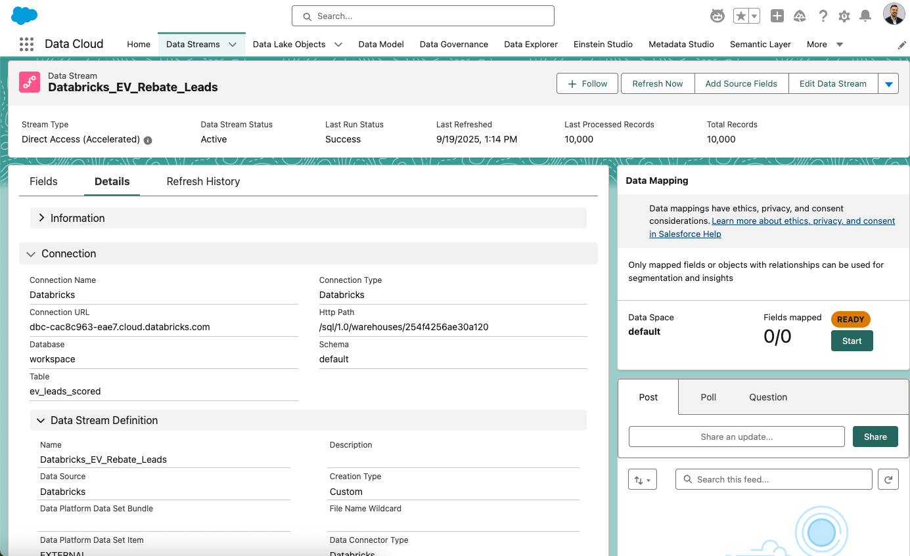
Task: Click the Database value workspace
Action: pos(53,359)
